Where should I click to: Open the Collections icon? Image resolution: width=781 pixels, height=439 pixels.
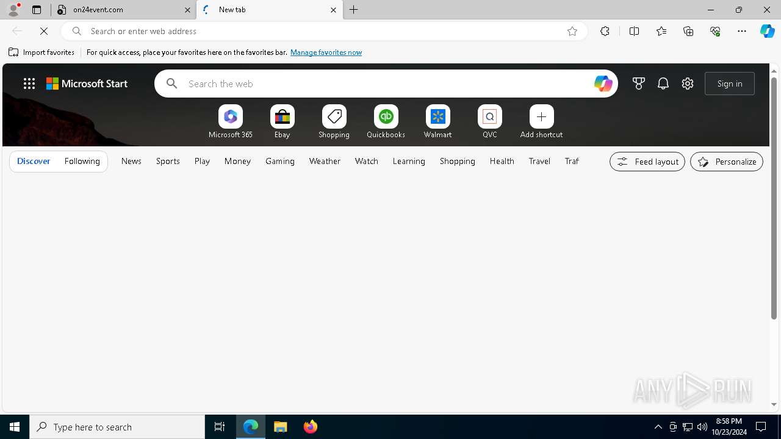688,31
